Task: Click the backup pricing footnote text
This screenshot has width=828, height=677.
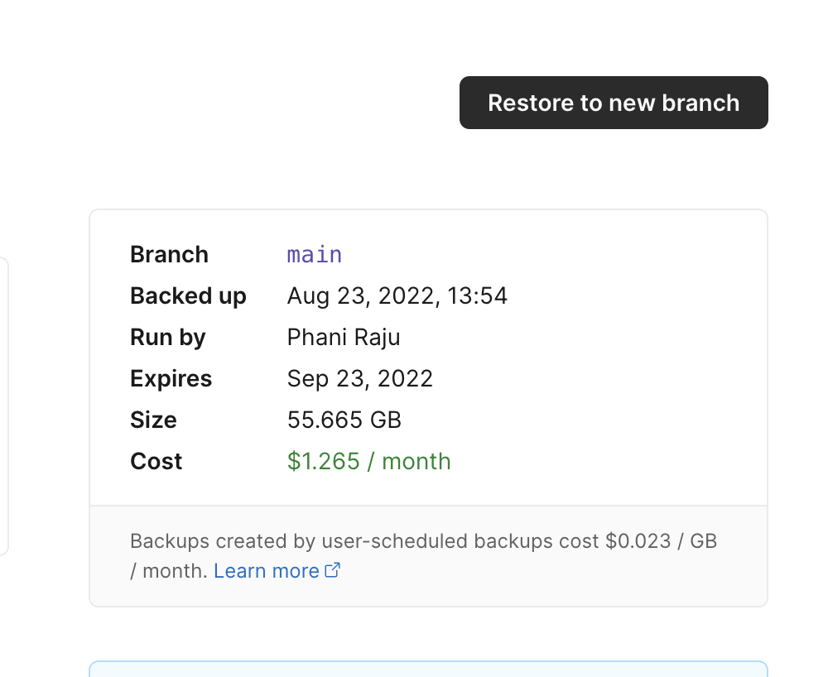Action: [x=422, y=555]
